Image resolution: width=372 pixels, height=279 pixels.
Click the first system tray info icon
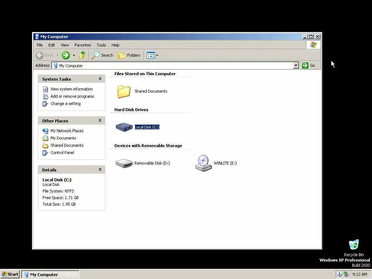(340, 274)
